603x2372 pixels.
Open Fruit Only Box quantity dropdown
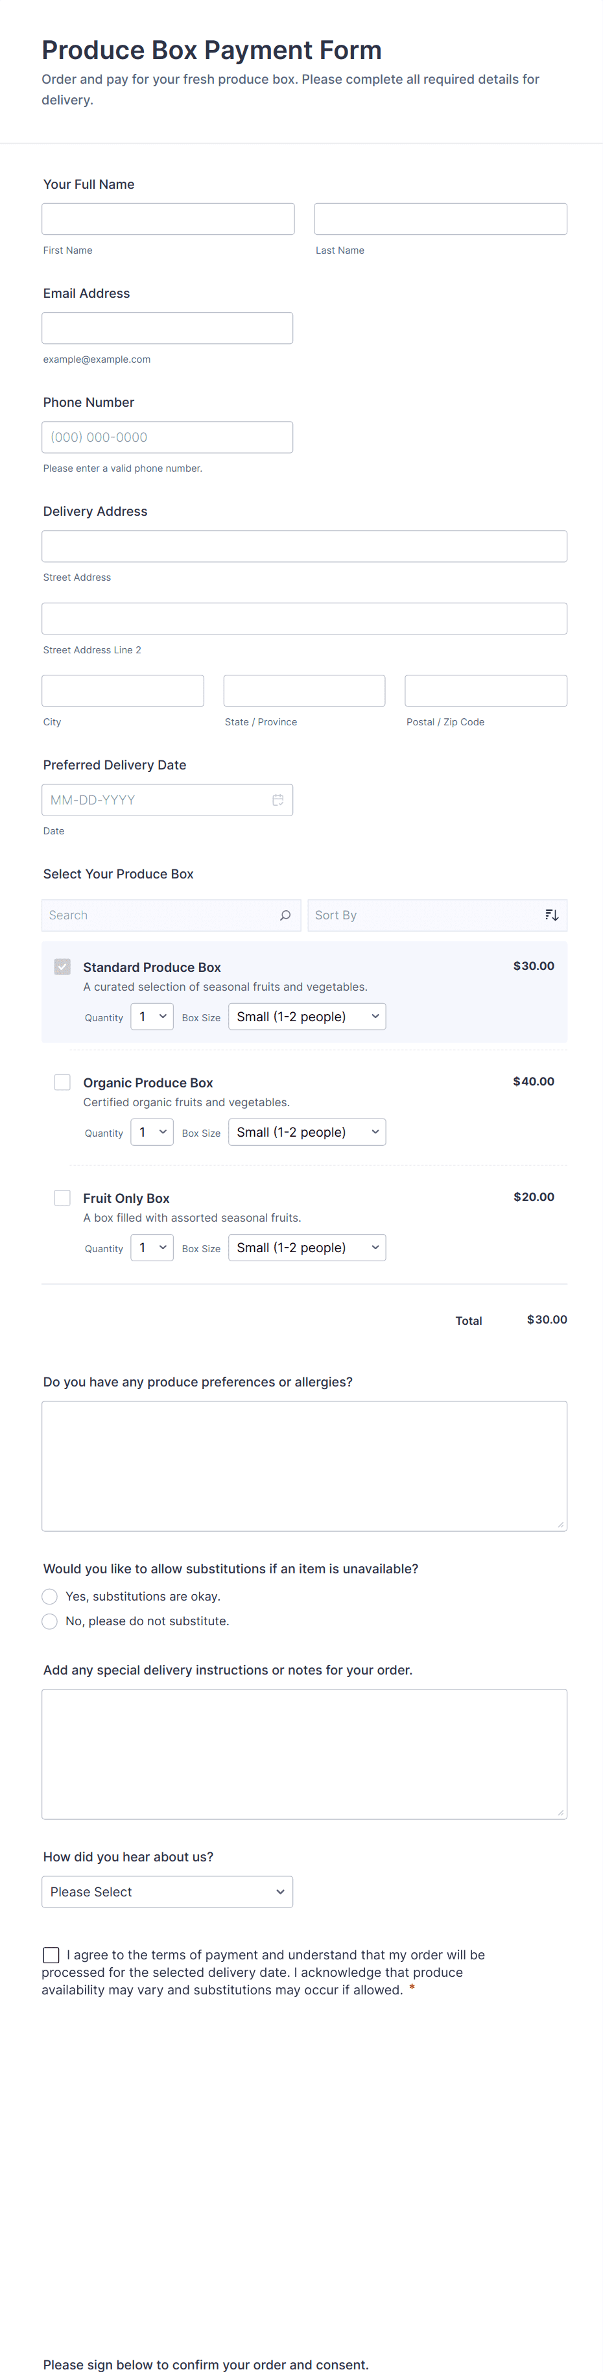click(152, 1248)
